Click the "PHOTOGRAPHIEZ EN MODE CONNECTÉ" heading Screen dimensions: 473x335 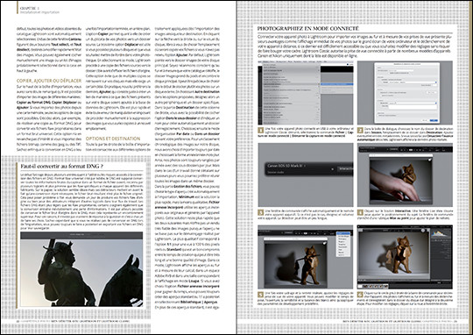(307, 29)
